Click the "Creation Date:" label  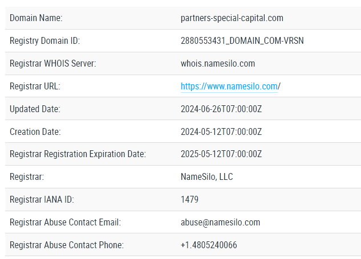coord(35,131)
